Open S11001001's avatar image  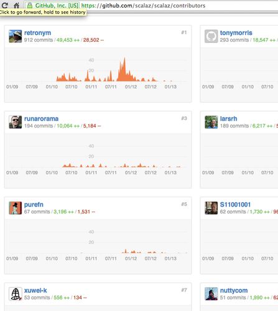pos(211,208)
